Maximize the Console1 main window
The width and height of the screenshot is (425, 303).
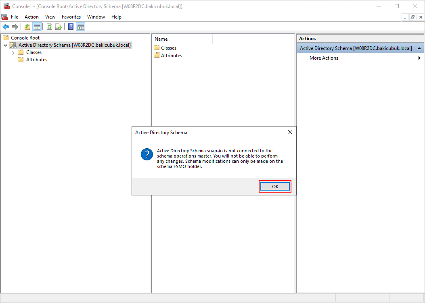pyautogui.click(x=397, y=6)
